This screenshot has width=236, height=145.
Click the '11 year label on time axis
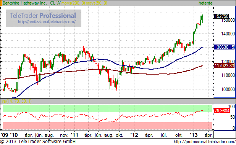[74, 135]
